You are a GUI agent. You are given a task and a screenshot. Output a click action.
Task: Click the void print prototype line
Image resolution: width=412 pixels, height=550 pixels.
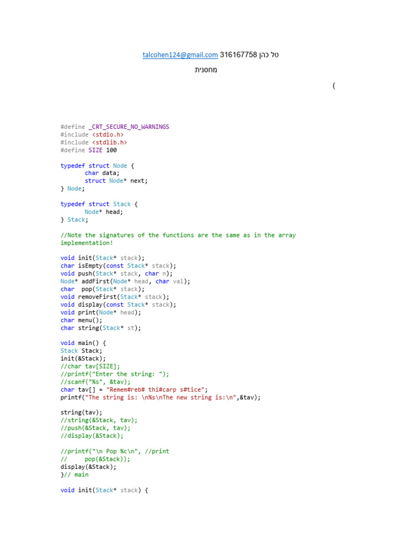(101, 312)
